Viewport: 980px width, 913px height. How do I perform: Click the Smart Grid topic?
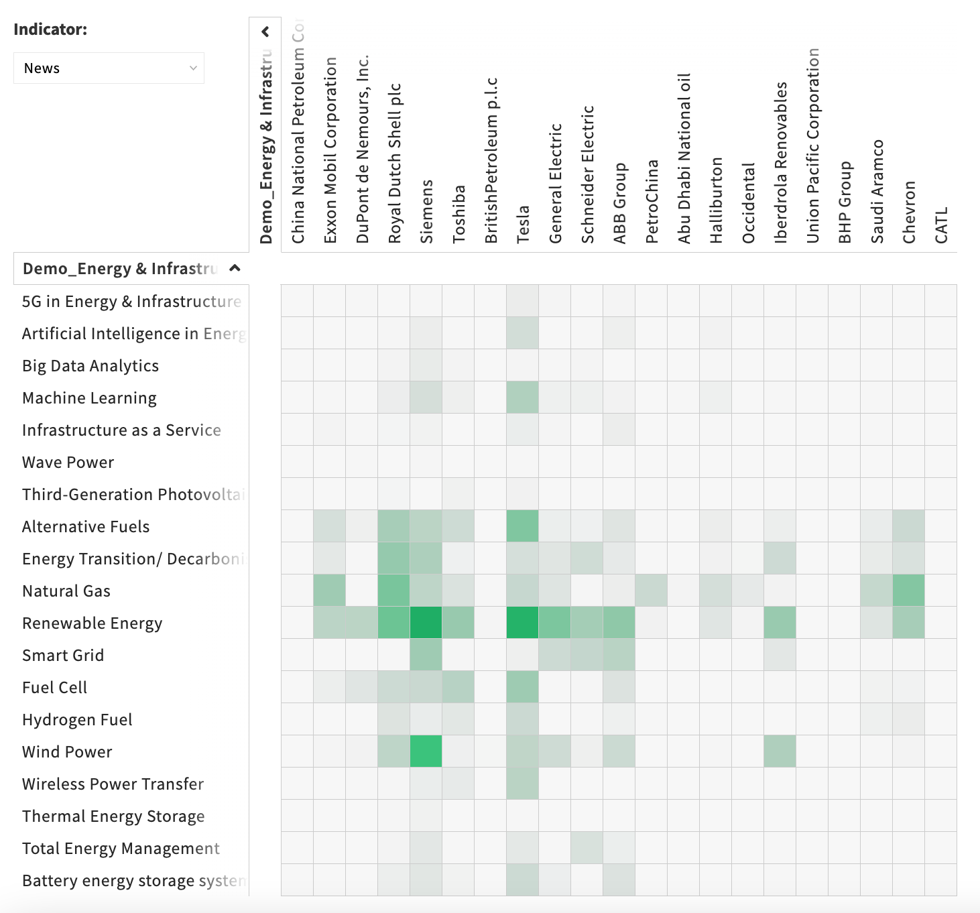(x=63, y=656)
